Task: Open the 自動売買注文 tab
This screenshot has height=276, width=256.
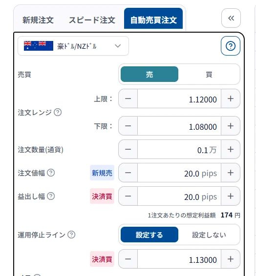Action: pos(153,19)
